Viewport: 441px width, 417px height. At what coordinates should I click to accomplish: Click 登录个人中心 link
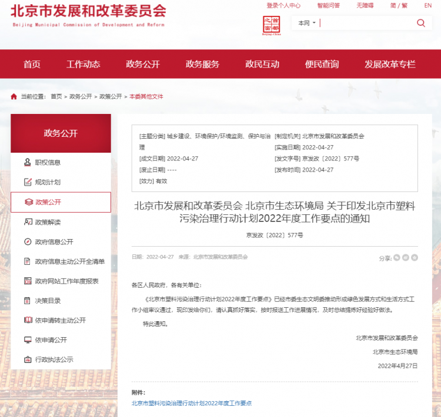283,6
